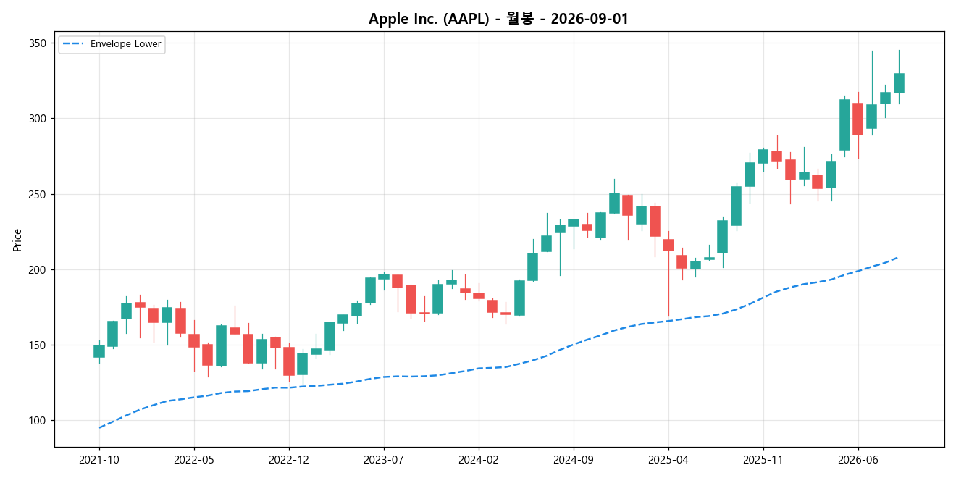956x478 pixels.
Task: Click the end of the Envelope Lower line
Action: [899, 257]
